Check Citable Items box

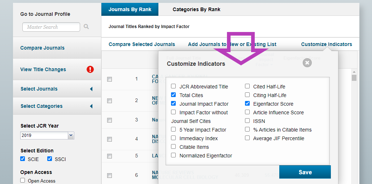174,147
